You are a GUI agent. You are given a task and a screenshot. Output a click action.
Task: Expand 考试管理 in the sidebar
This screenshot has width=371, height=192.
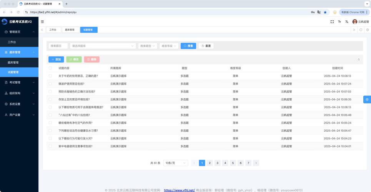[x=19, y=83]
